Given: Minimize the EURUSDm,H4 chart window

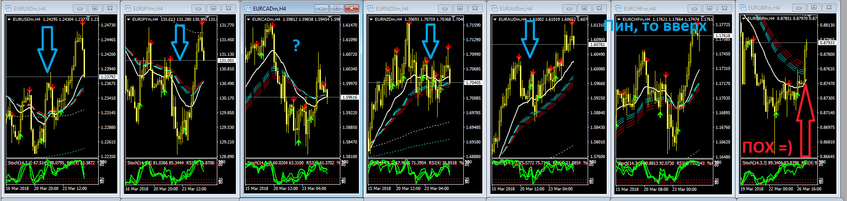Looking at the screenshot, I should click(80, 8).
